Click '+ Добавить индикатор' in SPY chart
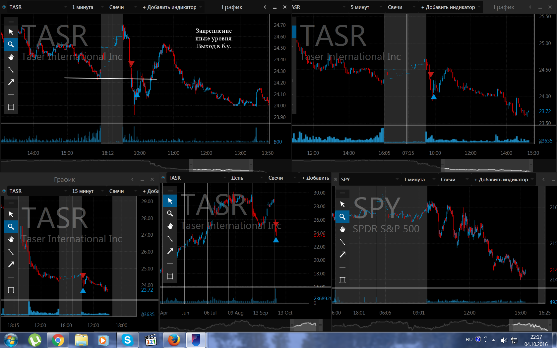Image resolution: width=557 pixels, height=348 pixels. [504, 179]
